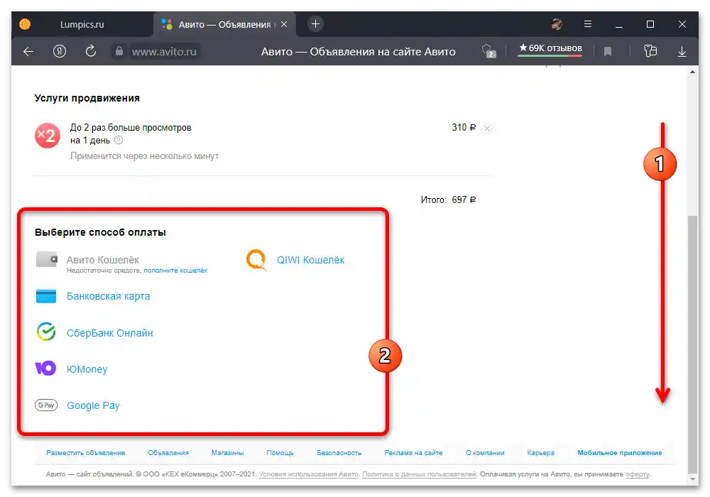Show site security info via lock icon

(x=119, y=51)
